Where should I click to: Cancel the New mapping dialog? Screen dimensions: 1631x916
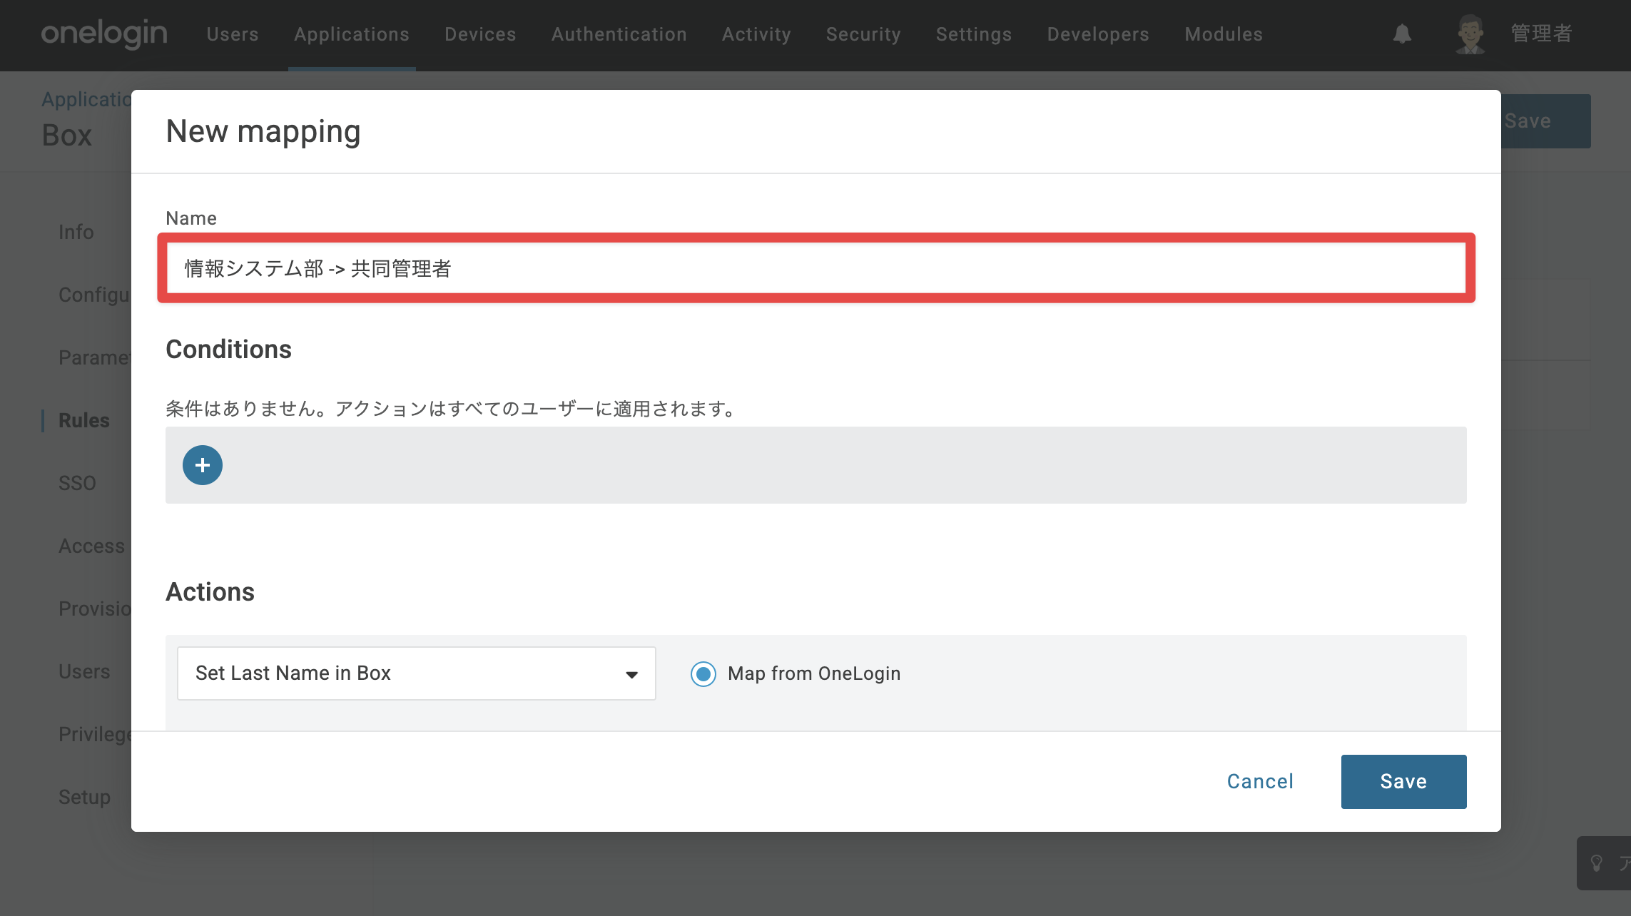tap(1260, 782)
